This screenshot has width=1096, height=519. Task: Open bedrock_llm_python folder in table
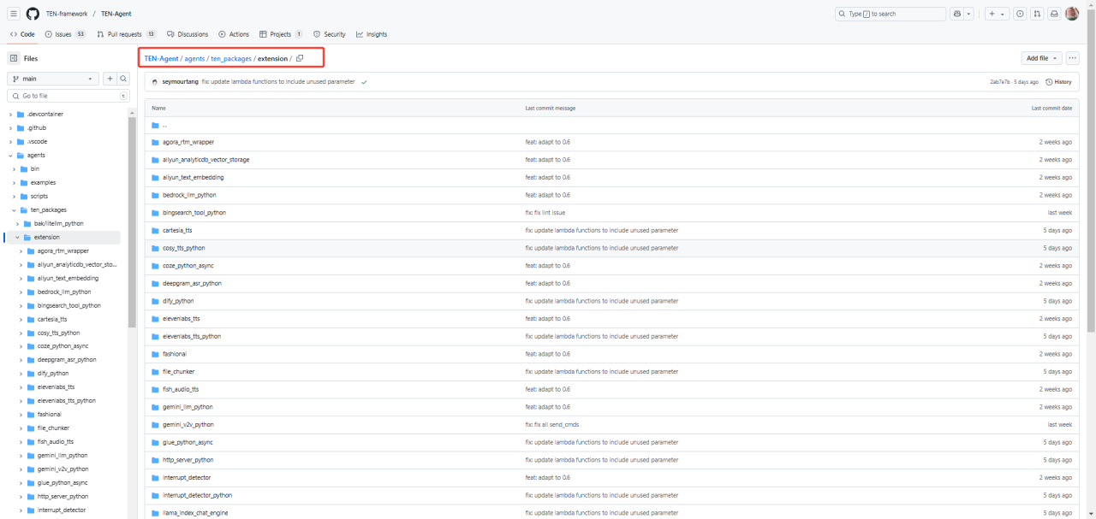(189, 195)
